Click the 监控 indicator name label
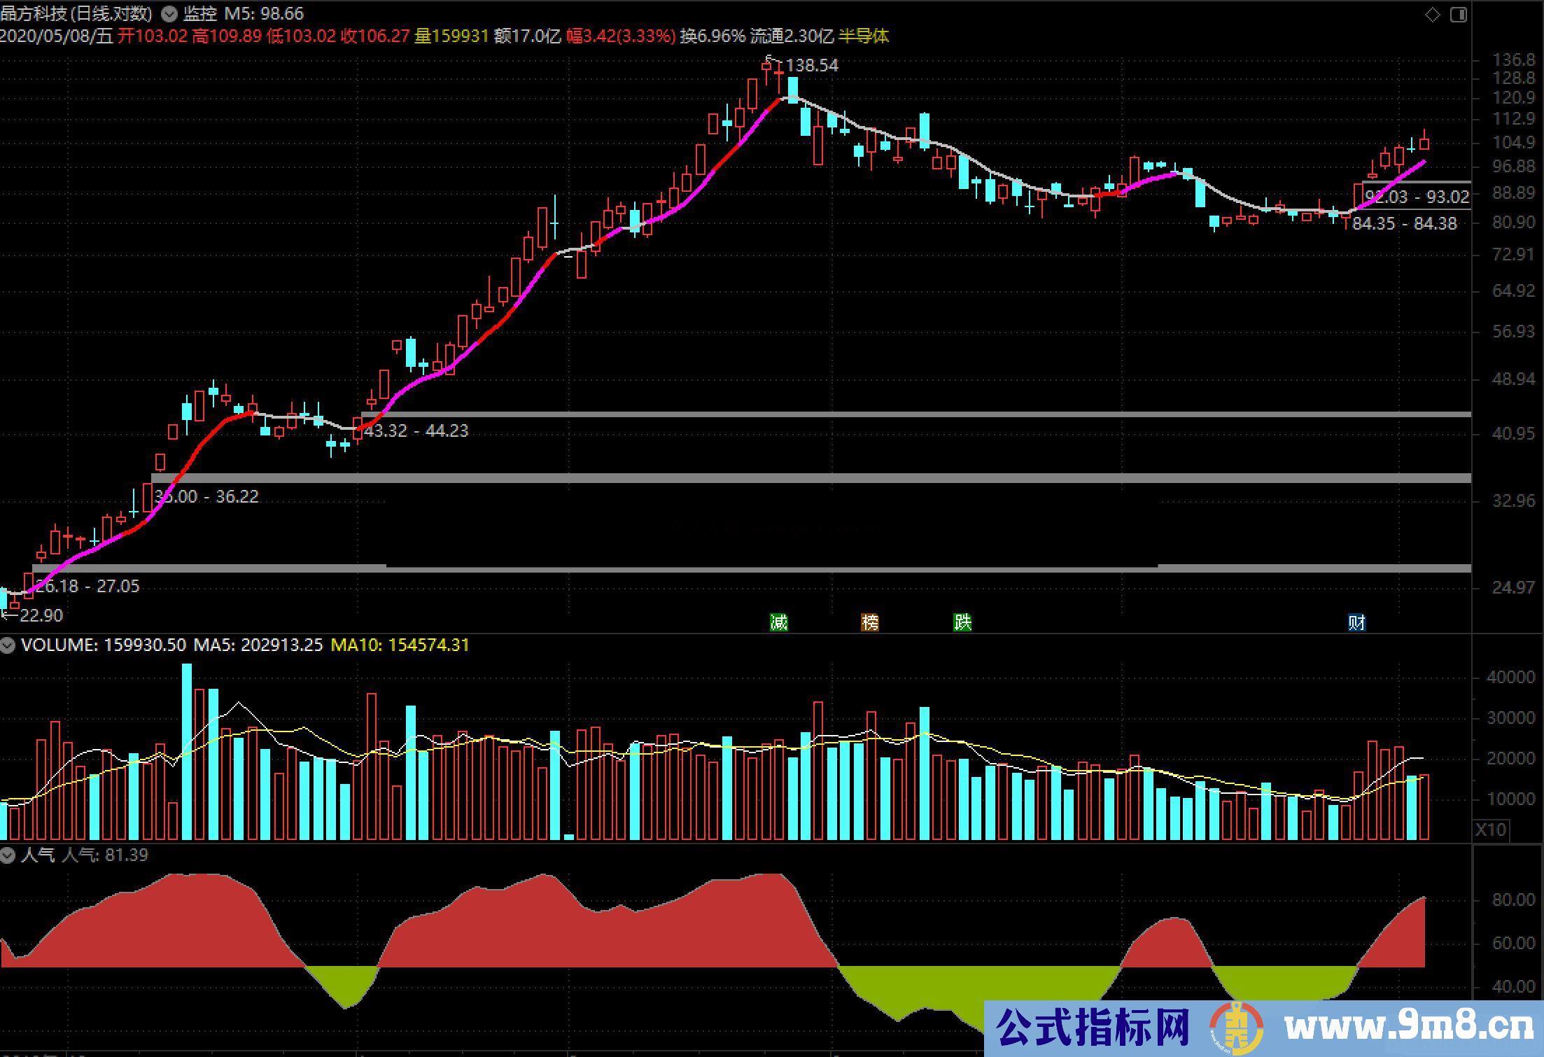This screenshot has width=1544, height=1057. (199, 13)
